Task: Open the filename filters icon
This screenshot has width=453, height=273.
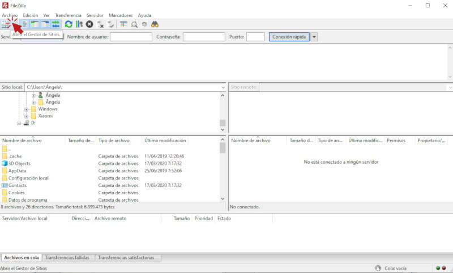Action: click(123, 24)
